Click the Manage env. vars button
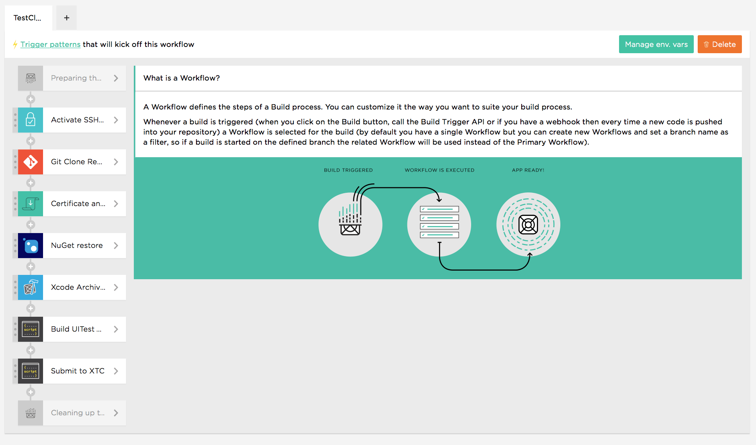 pyautogui.click(x=656, y=45)
